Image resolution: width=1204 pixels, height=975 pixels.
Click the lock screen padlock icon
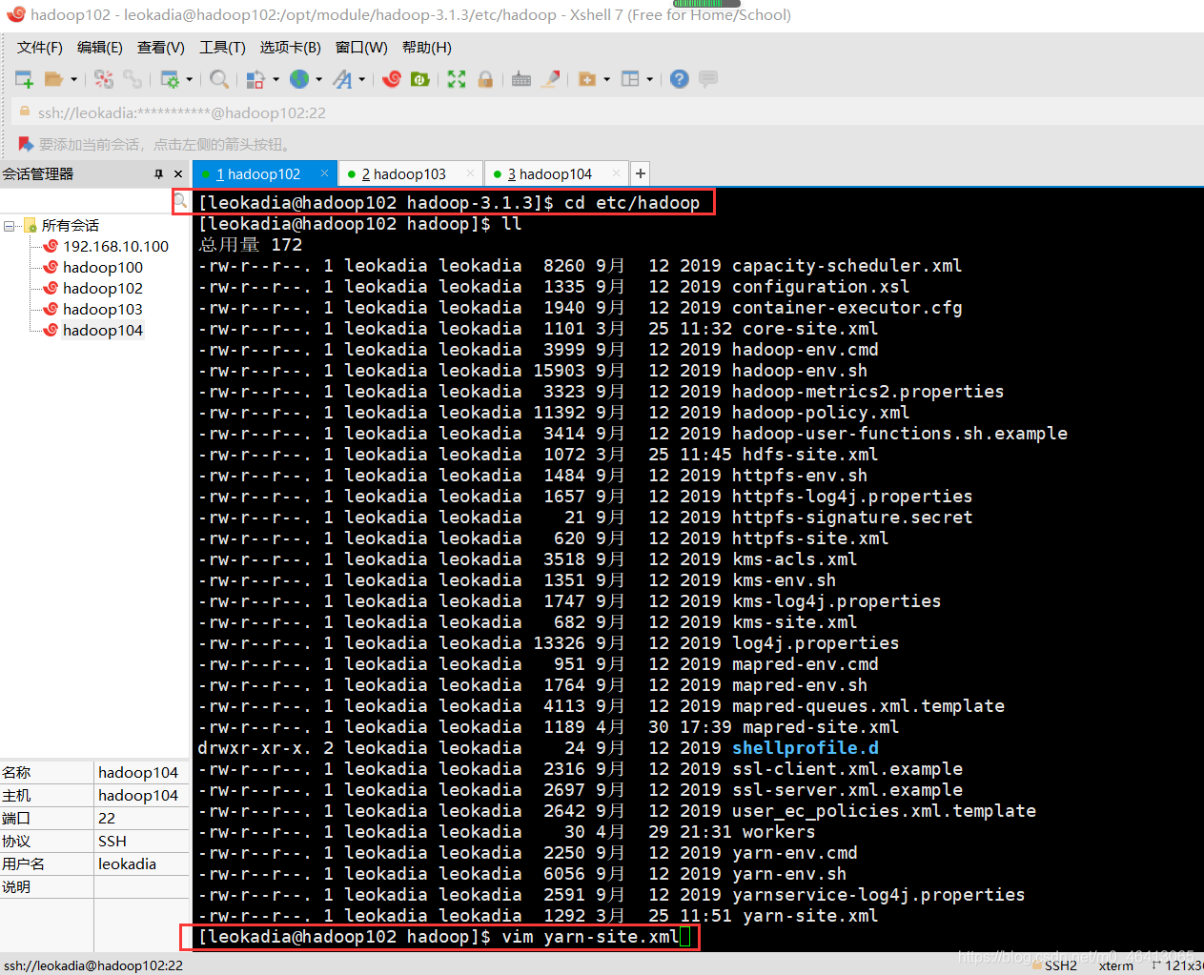click(485, 79)
